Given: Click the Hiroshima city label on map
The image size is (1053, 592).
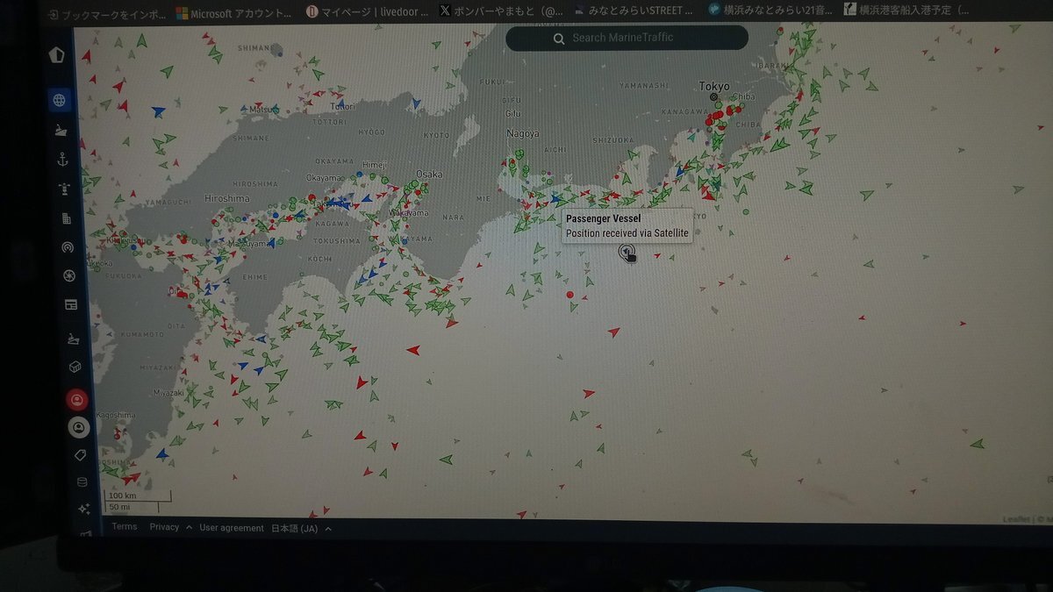Looking at the screenshot, I should (x=226, y=198).
